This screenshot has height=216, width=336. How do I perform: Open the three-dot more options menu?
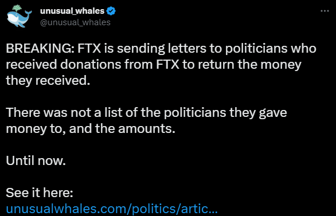click(325, 11)
